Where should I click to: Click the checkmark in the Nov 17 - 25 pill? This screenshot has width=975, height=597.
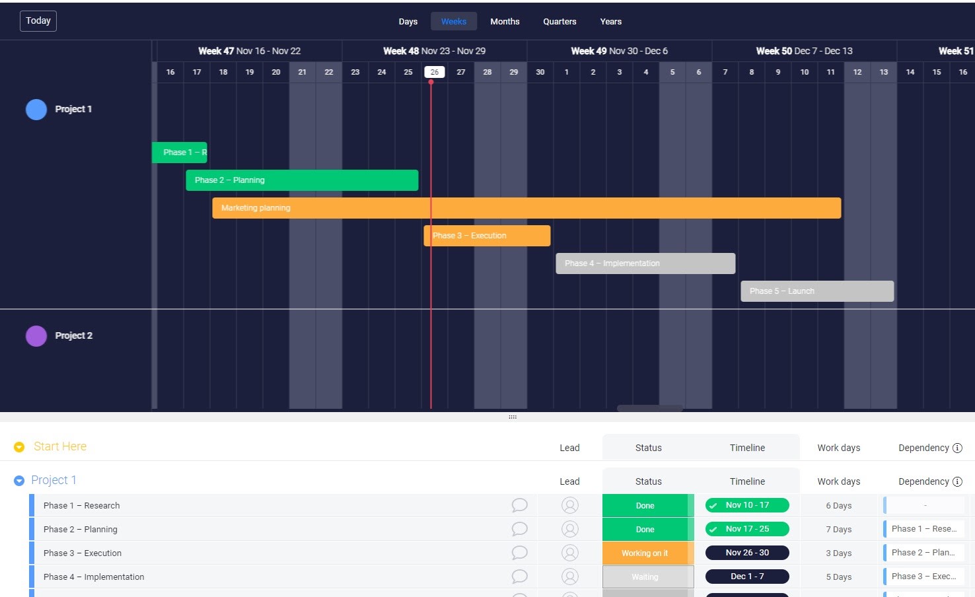tap(713, 529)
